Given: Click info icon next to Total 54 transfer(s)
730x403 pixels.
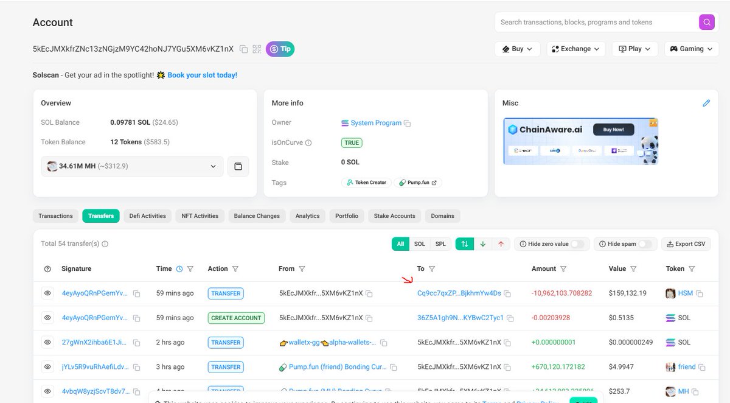Looking at the screenshot, I should pos(105,244).
